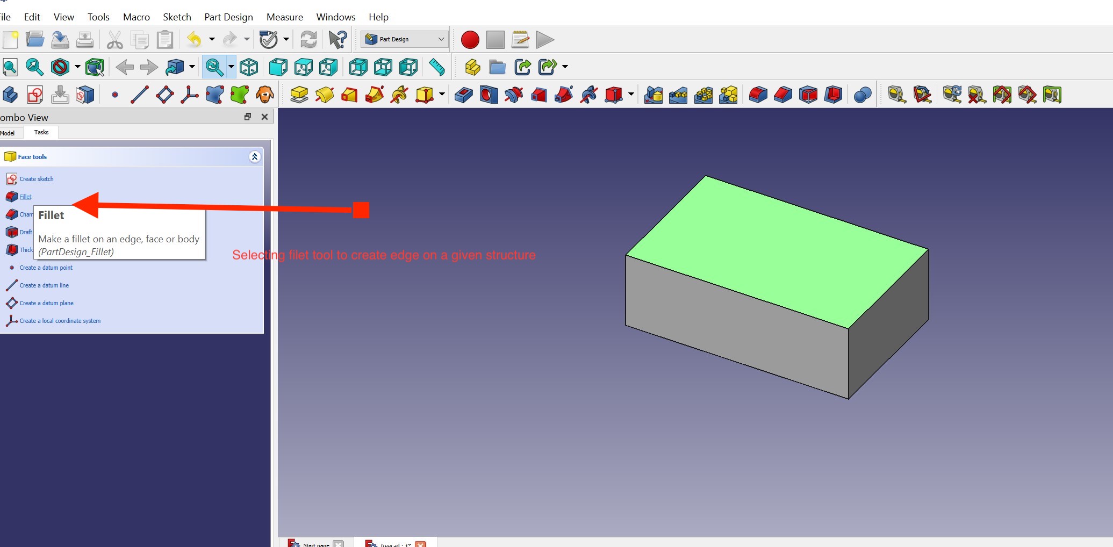
Task: Activate the What's This help icon
Action: click(x=338, y=40)
